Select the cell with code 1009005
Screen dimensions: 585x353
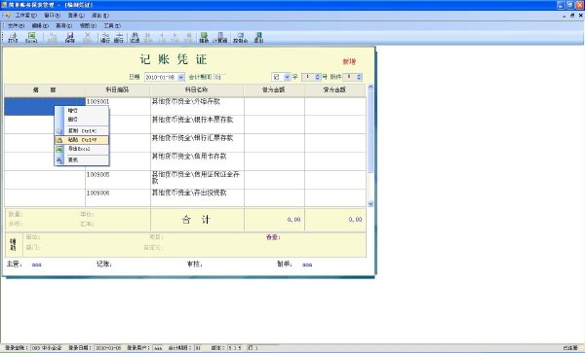coord(118,180)
